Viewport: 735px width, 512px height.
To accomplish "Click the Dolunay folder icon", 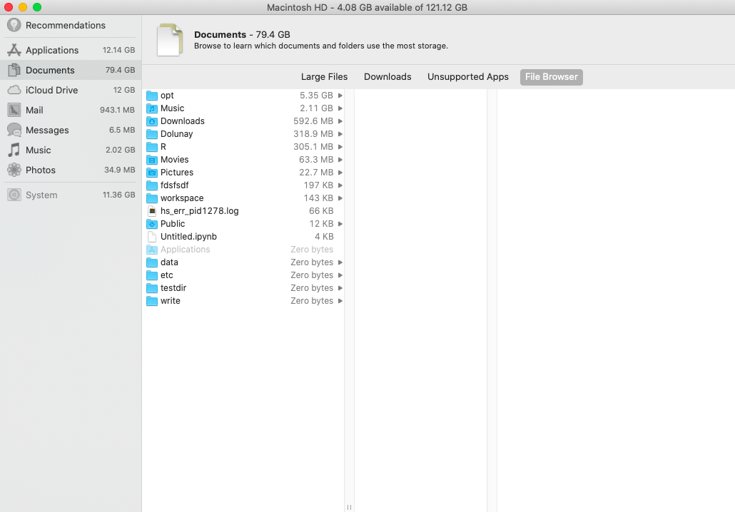I will (152, 134).
